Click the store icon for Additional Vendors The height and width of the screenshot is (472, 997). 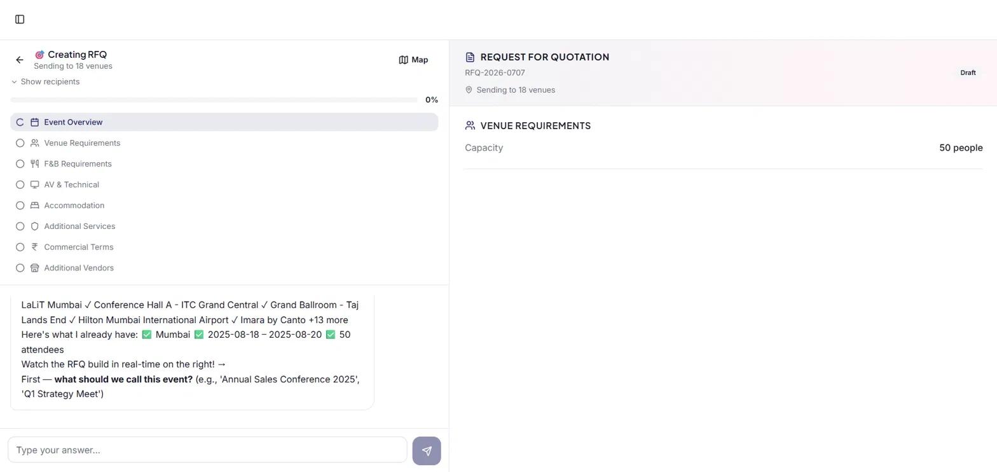[35, 268]
